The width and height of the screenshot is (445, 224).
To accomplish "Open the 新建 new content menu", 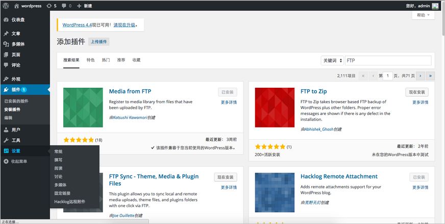I will coord(84,6).
